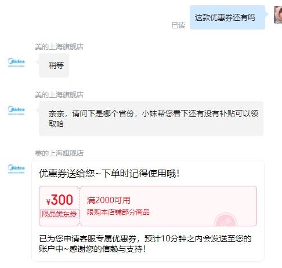
Task: Click the 满2000可用 coupon condition text
Action: 109,200
